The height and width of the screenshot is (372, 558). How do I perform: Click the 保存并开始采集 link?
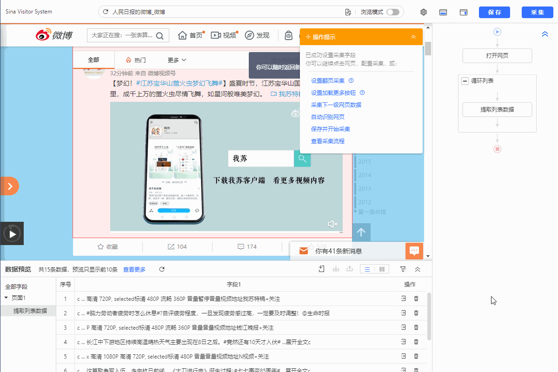pyautogui.click(x=331, y=129)
